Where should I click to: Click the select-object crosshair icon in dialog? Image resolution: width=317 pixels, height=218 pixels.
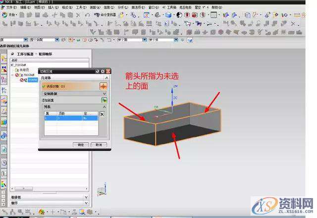(x=103, y=86)
